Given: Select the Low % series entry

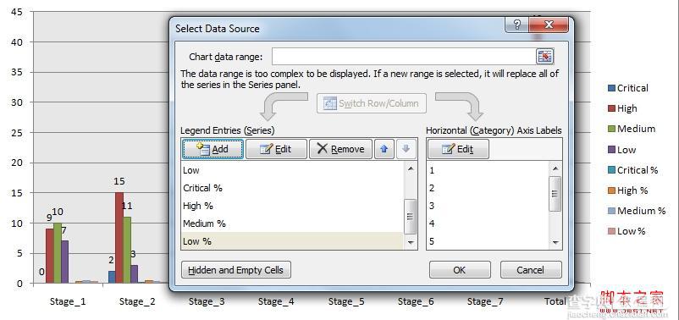Looking at the screenshot, I should click(292, 241).
